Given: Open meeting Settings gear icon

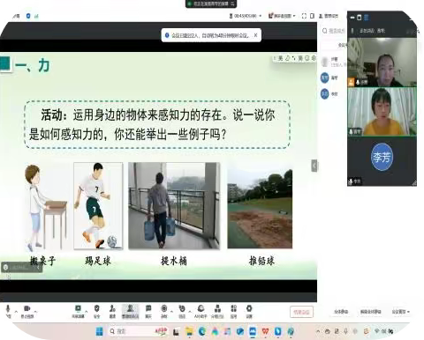Looking at the screenshot, I should point(249,308).
